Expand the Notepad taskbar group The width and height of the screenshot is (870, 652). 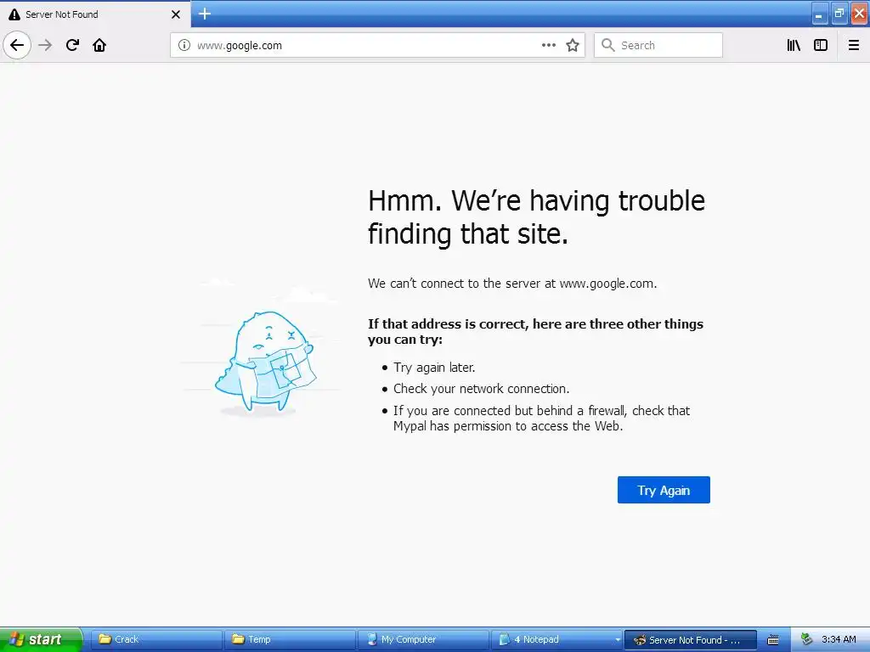[556, 639]
